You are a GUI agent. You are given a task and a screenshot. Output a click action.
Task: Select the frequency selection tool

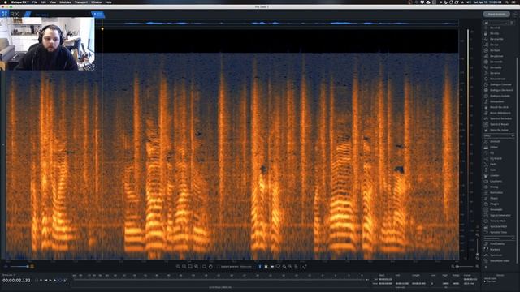272,267
